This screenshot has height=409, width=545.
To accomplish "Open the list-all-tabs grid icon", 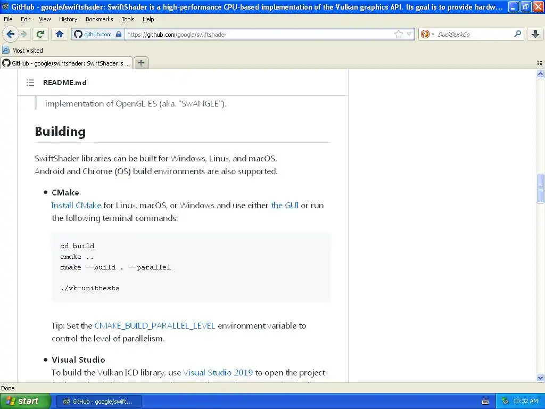I will (x=540, y=63).
